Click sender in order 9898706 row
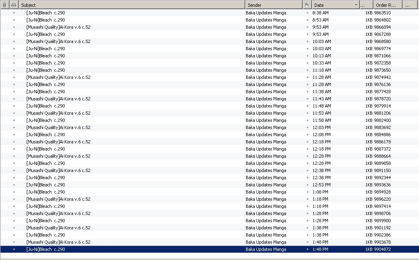This screenshot has width=419, height=260. (266, 214)
